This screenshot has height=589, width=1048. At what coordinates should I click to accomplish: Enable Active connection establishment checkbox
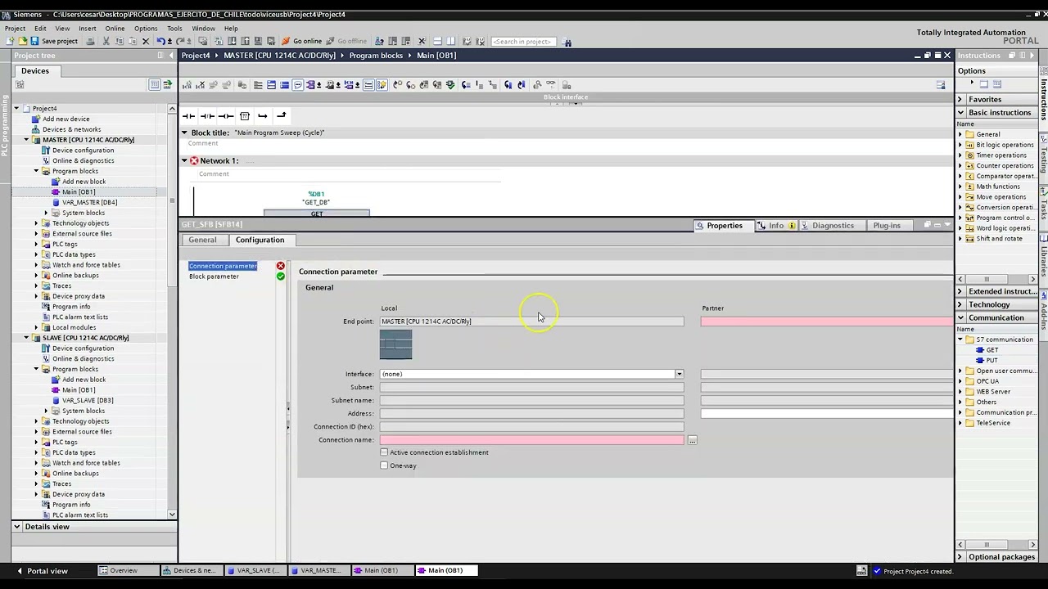pyautogui.click(x=384, y=452)
